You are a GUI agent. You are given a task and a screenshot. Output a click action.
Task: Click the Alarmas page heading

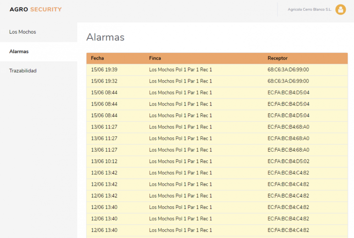[x=105, y=37]
